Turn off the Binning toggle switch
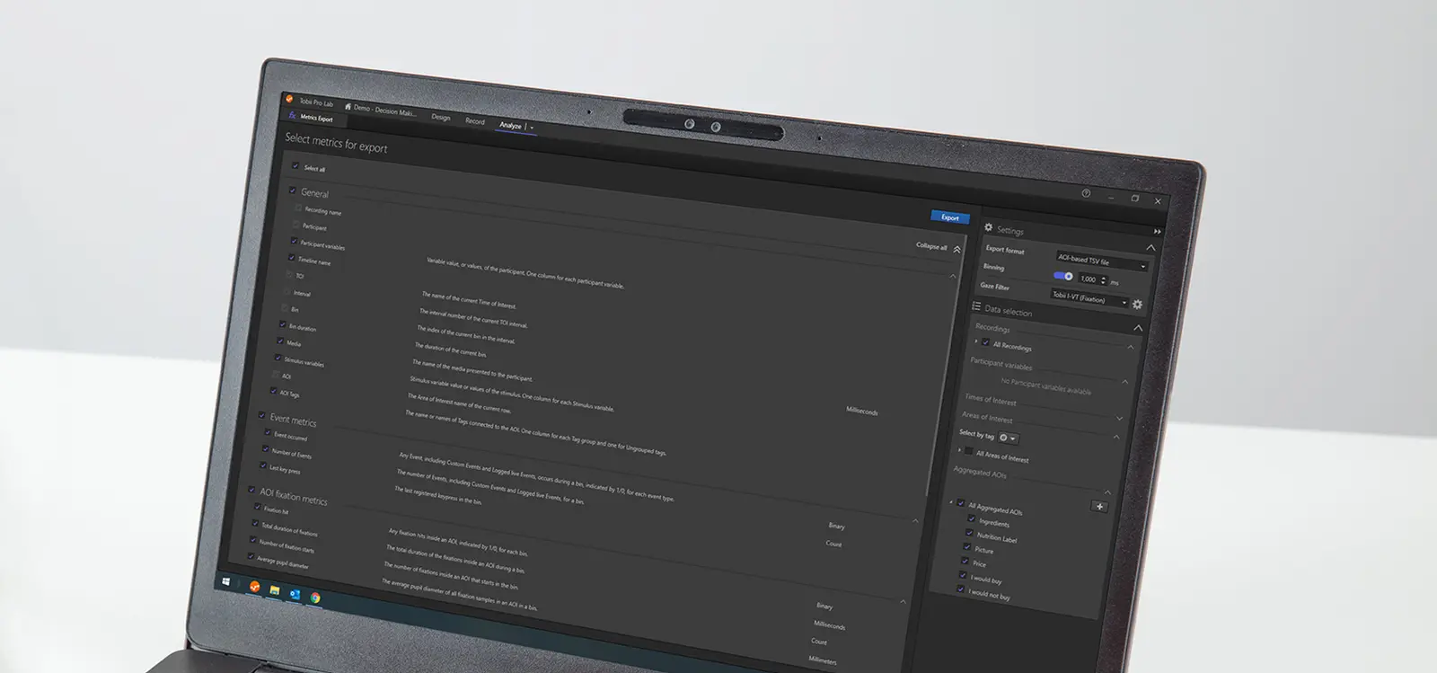The height and width of the screenshot is (673, 1437). (x=1062, y=276)
